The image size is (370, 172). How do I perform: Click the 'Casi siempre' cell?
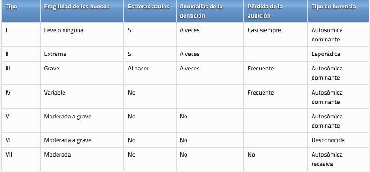point(264,30)
